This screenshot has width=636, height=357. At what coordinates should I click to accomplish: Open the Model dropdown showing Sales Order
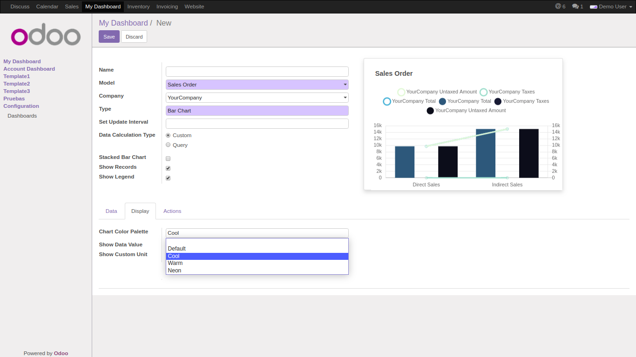(x=257, y=85)
